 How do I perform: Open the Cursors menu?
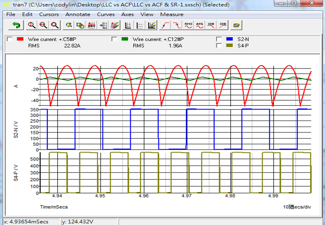pos(49,14)
